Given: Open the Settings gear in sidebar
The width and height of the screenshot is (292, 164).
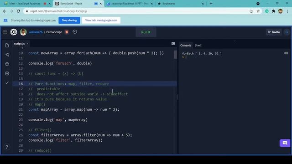Looking at the screenshot, I should 7,73.
